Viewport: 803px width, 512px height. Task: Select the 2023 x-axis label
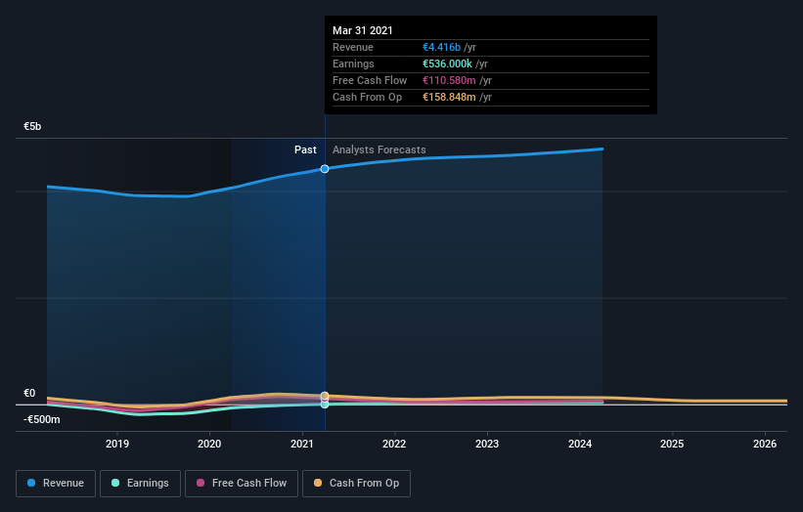pos(487,444)
